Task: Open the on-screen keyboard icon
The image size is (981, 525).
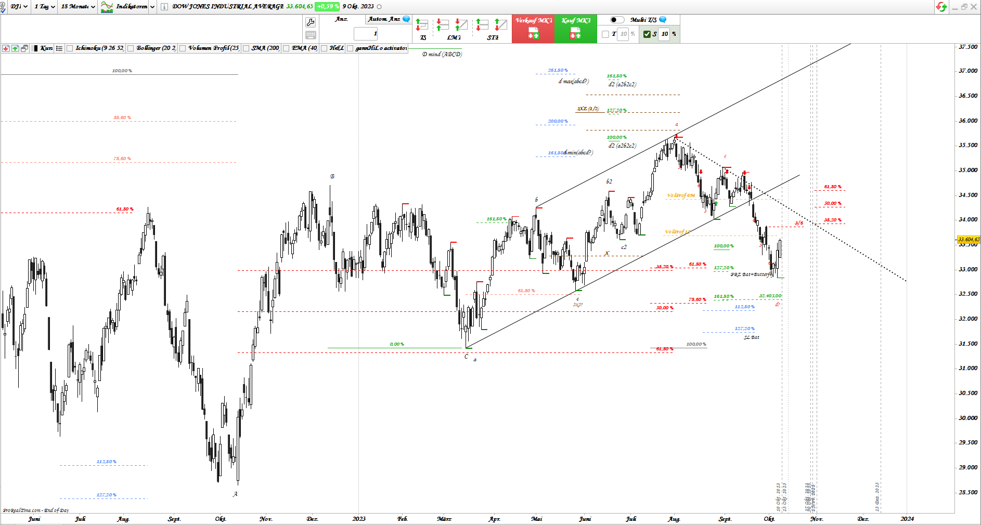Action: 311,35
